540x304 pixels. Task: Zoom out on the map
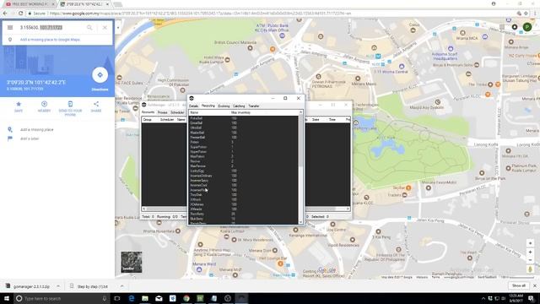click(x=531, y=261)
